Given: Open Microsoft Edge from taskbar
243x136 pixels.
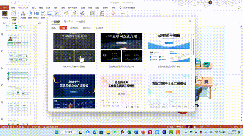Looking at the screenshot, I should [x=95, y=132].
